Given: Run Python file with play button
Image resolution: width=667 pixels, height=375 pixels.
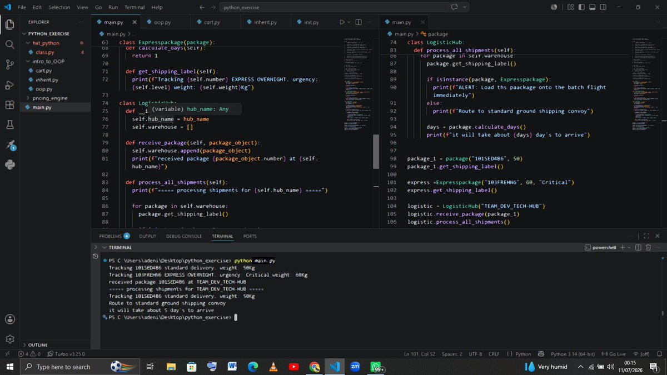Looking at the screenshot, I should point(342,22).
